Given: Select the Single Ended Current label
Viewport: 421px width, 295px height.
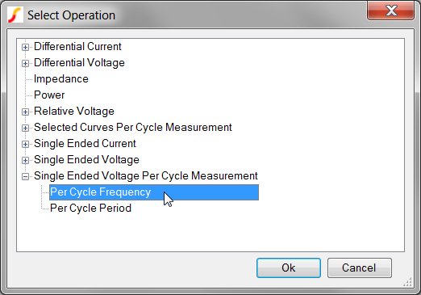Looking at the screenshot, I should pyautogui.click(x=85, y=144).
